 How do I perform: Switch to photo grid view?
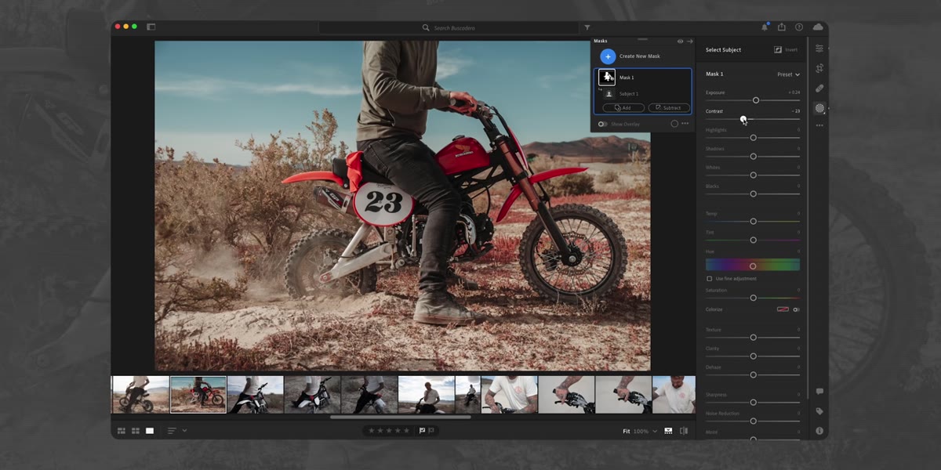(x=122, y=431)
